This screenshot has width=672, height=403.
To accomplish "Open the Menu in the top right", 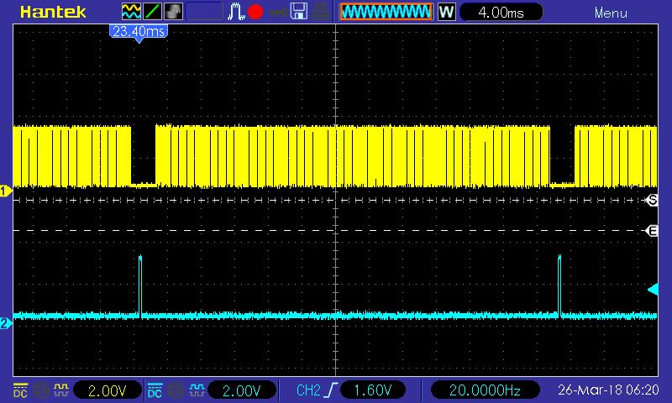I will pos(611,13).
